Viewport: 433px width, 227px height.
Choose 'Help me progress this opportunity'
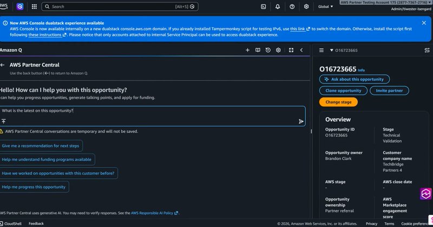[x=34, y=187]
